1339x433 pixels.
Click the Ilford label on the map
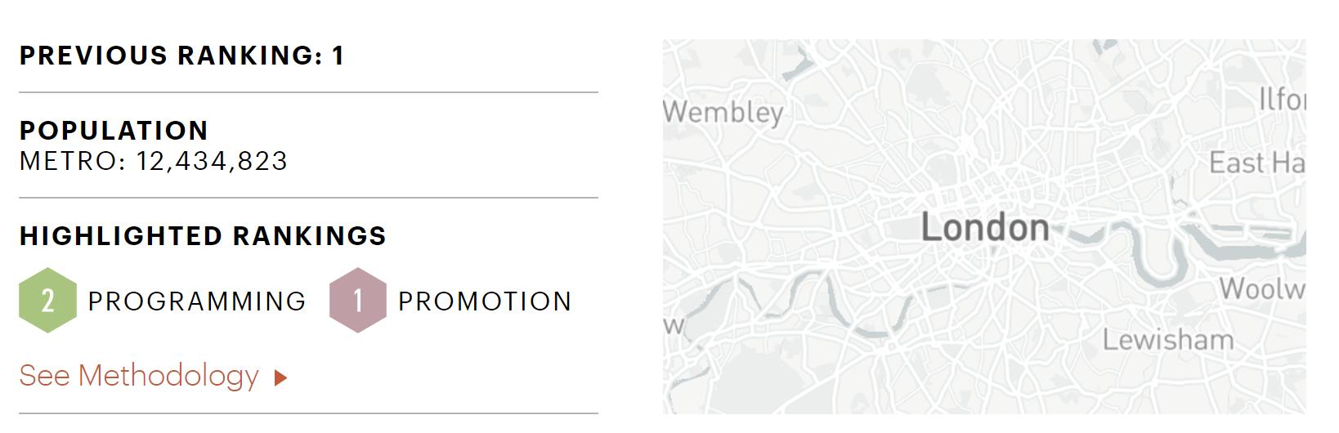(1282, 99)
